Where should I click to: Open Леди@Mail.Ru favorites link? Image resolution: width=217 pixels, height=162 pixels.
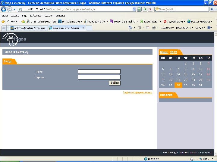173,22
